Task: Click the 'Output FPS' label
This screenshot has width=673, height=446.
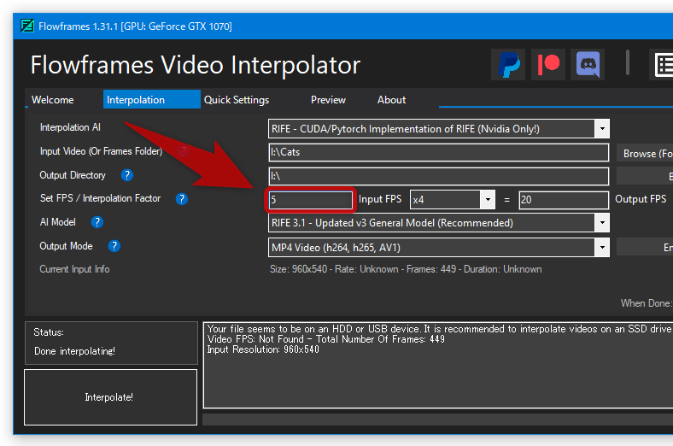Action: [x=641, y=199]
